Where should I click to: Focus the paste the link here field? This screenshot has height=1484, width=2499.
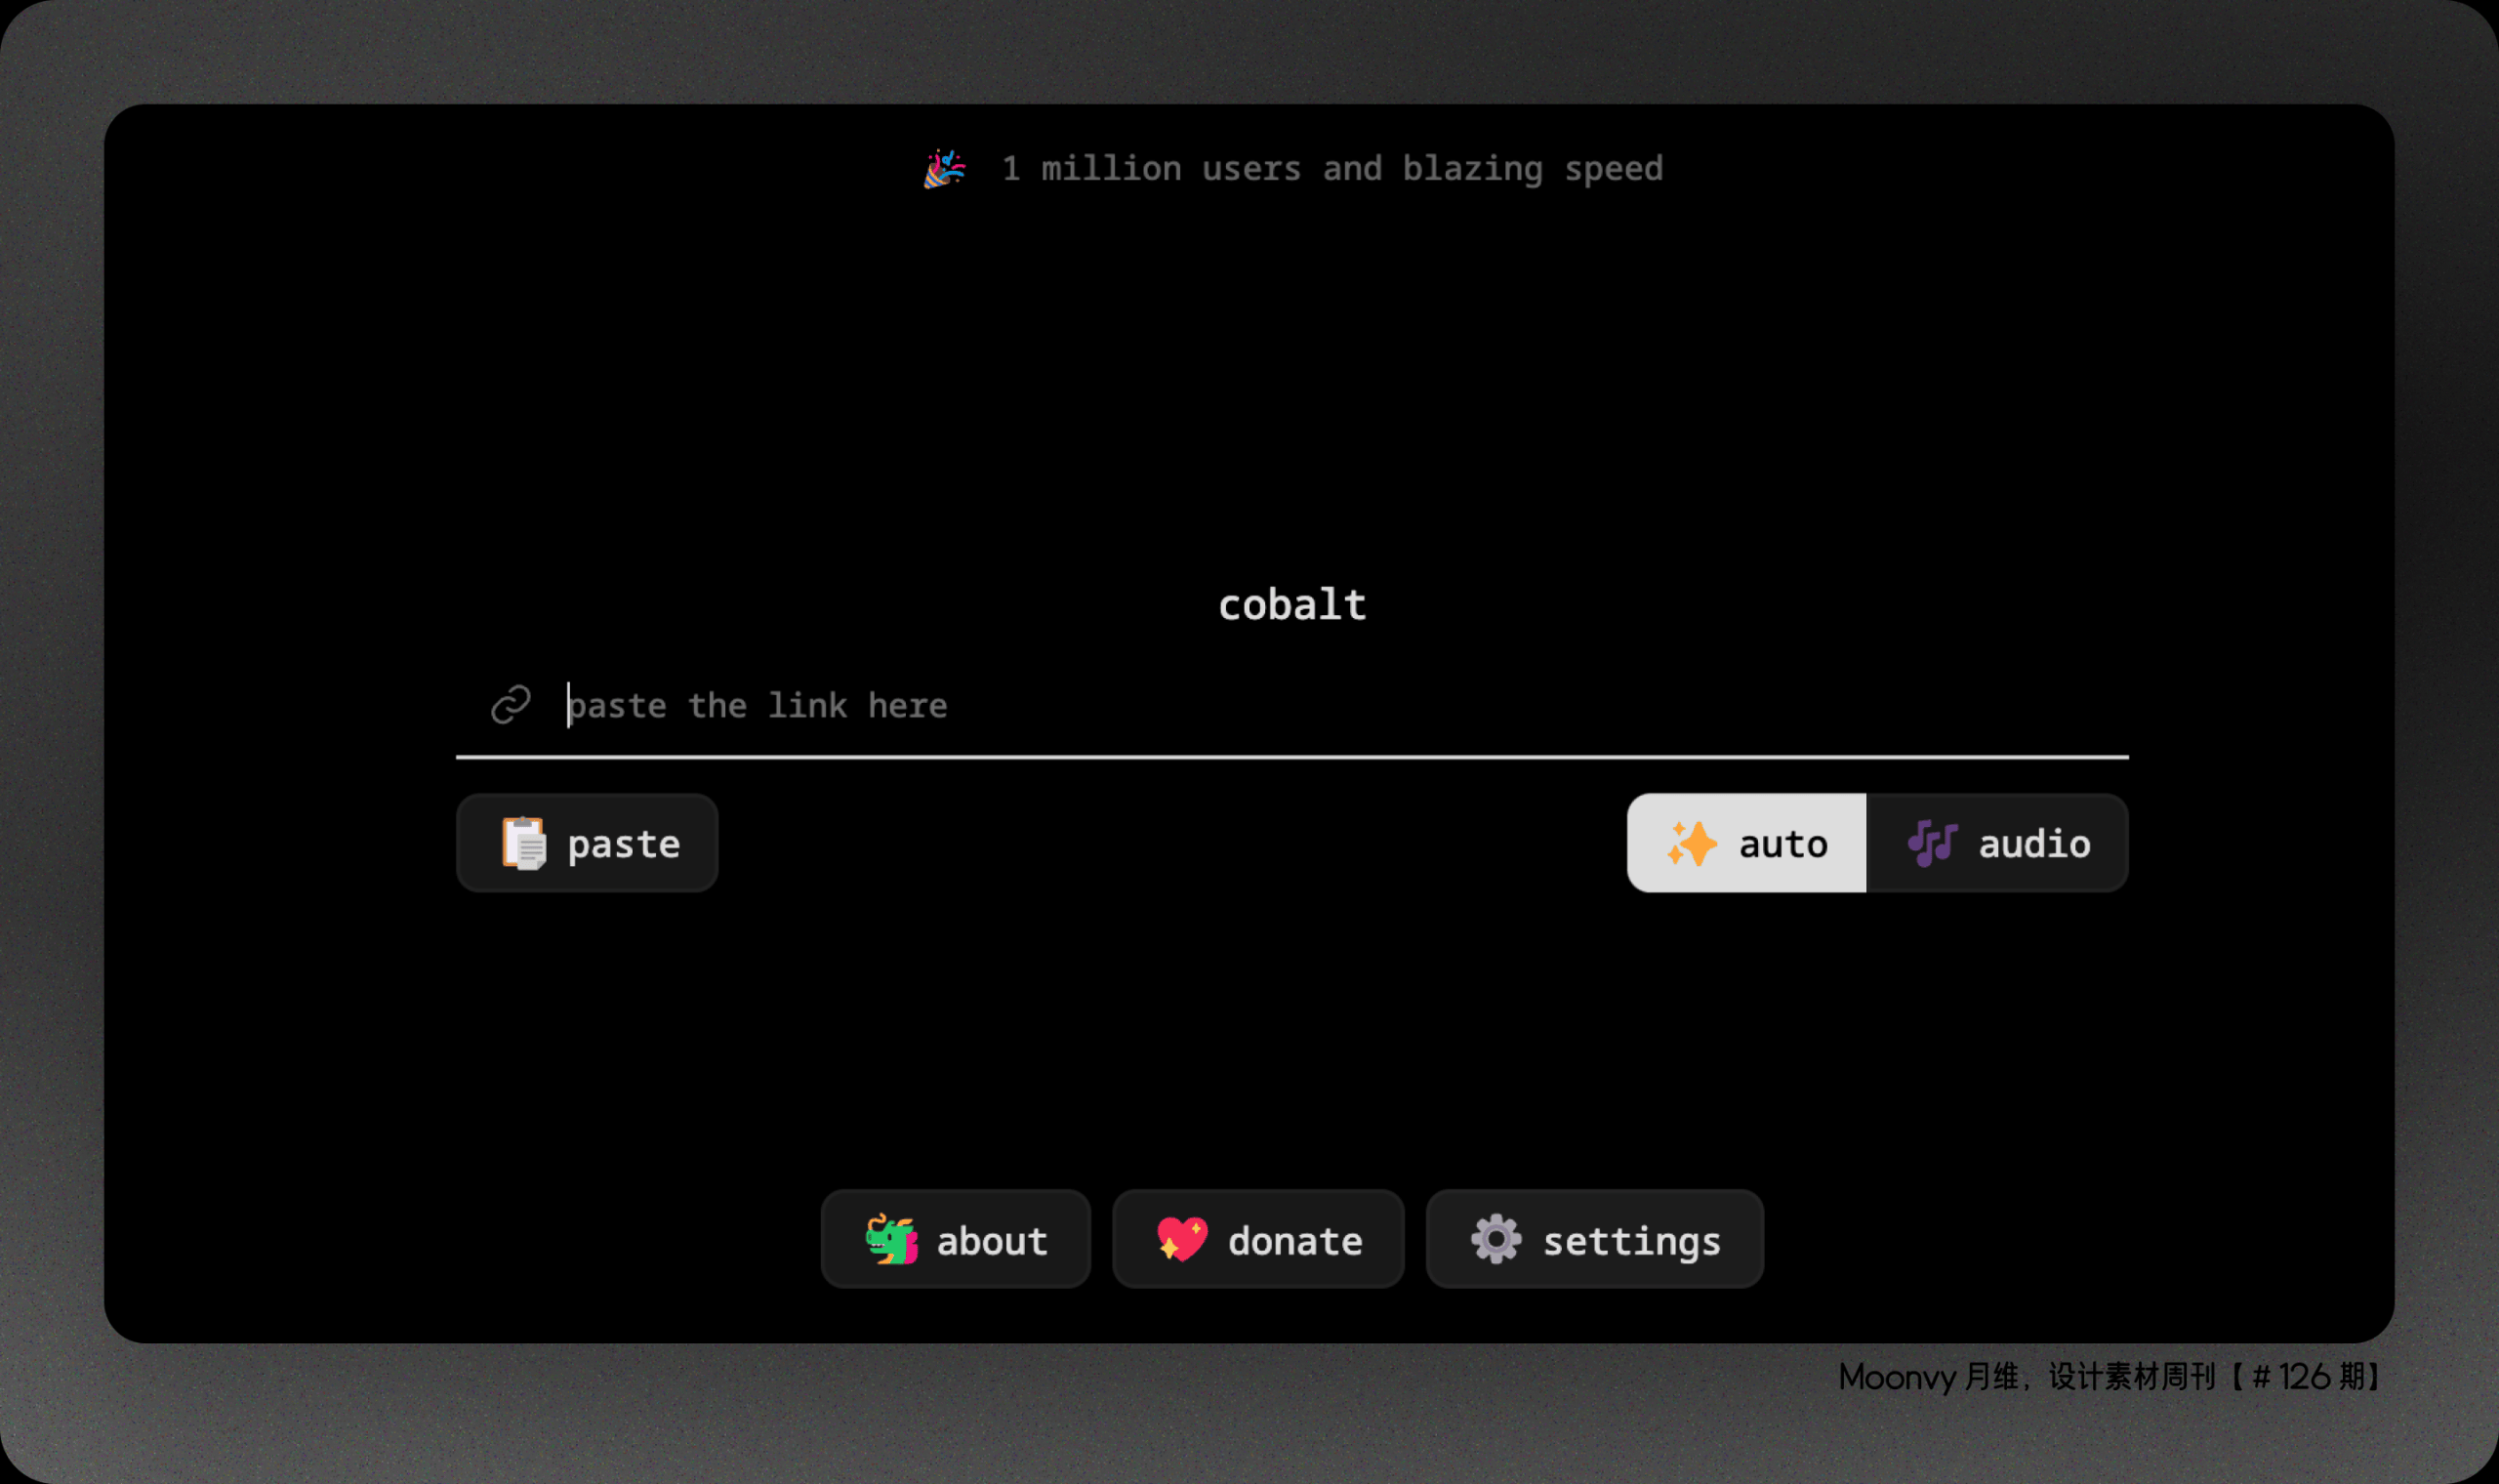(1291, 705)
